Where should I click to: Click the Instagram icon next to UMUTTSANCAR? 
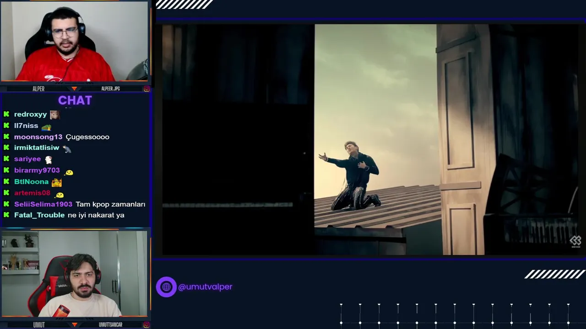point(146,324)
